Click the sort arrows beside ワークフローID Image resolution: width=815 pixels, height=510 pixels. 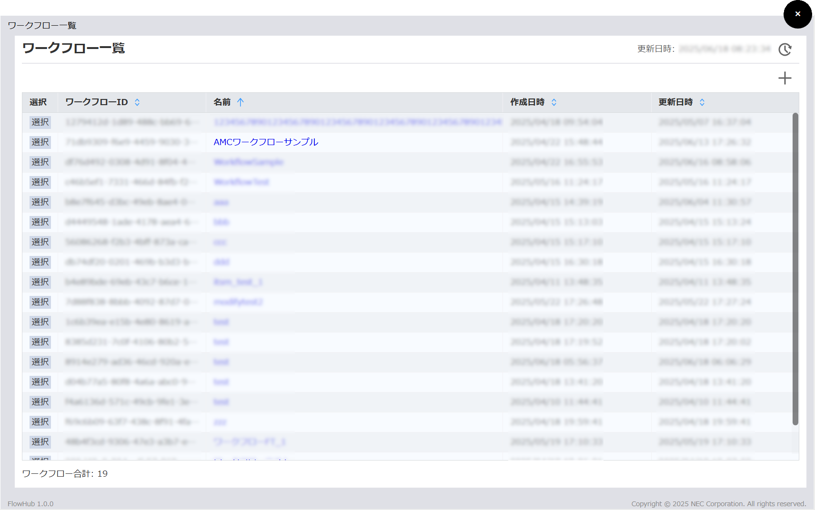click(137, 102)
